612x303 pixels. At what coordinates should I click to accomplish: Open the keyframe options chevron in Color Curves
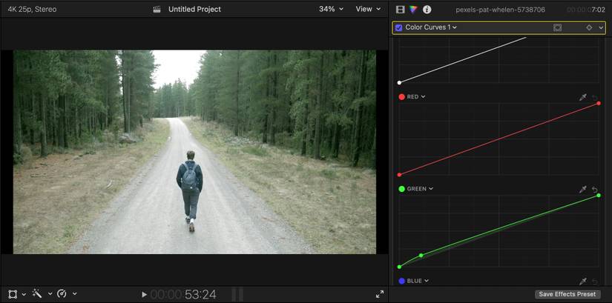pyautogui.click(x=601, y=27)
